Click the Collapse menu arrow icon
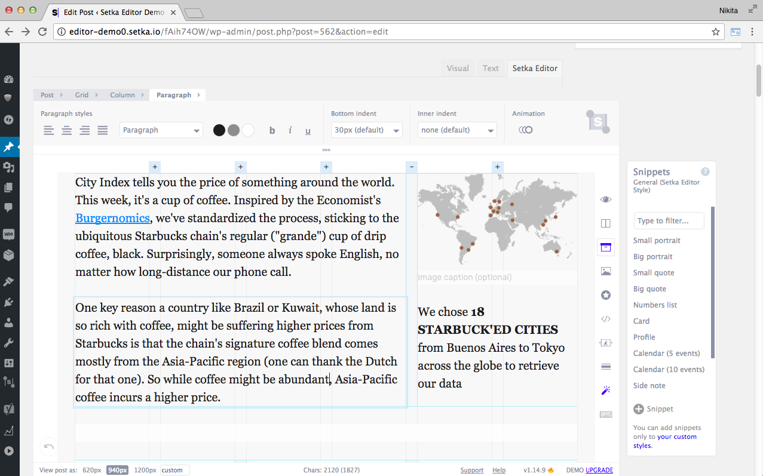This screenshot has width=763, height=476. [8, 451]
